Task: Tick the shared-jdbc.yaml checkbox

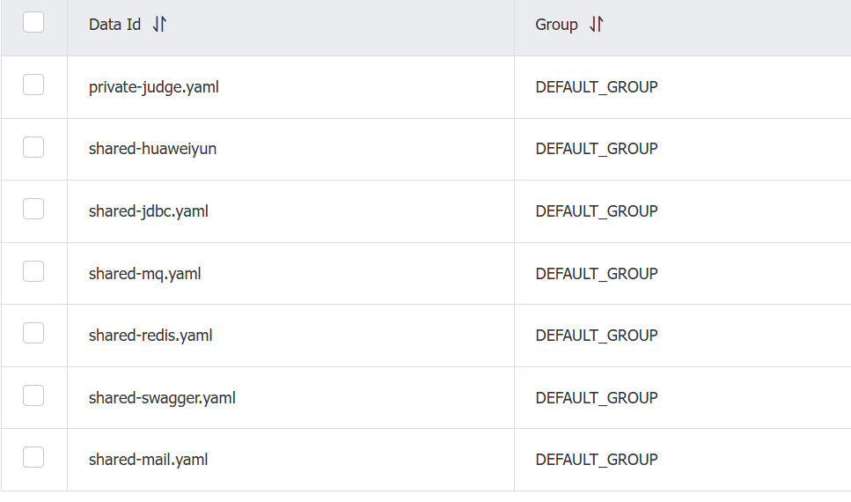Action: 33,209
